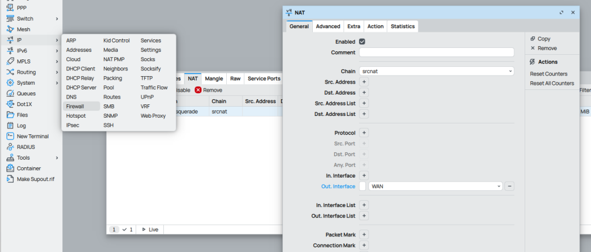Click the Container icon in sidebar
Image resolution: width=591 pixels, height=252 pixels.
click(10, 168)
